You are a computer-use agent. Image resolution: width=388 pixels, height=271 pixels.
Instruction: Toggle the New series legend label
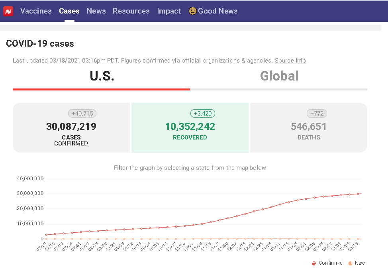[360, 263]
